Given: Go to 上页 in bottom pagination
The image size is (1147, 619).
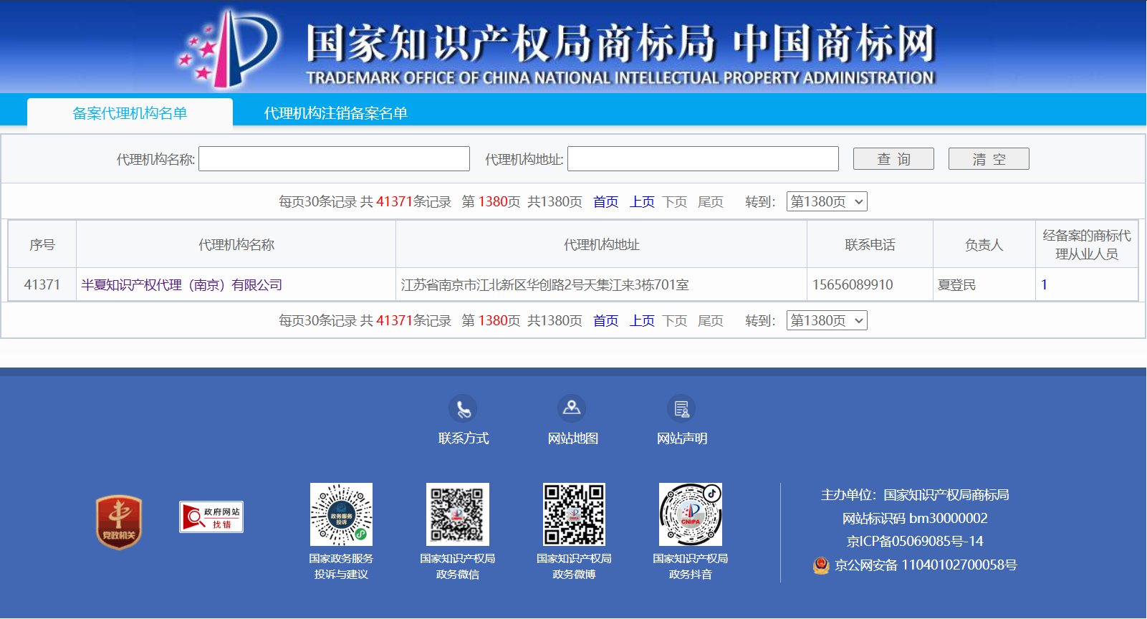Looking at the screenshot, I should coord(642,321).
